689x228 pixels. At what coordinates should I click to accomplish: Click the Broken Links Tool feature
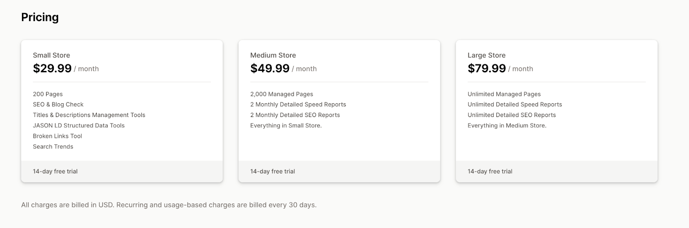click(x=57, y=136)
